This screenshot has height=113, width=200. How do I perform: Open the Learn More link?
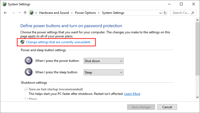132,94
